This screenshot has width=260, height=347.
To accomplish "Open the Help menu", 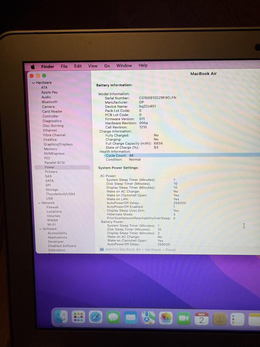I will [x=143, y=65].
